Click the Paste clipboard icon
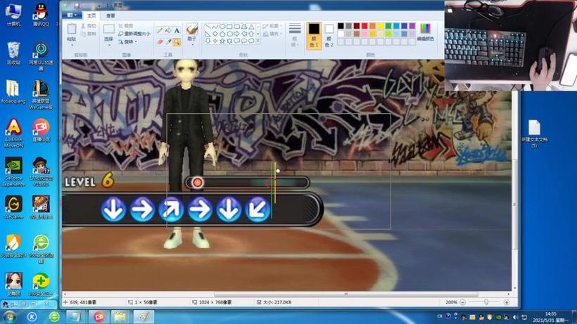The width and height of the screenshot is (577, 324). [72, 32]
